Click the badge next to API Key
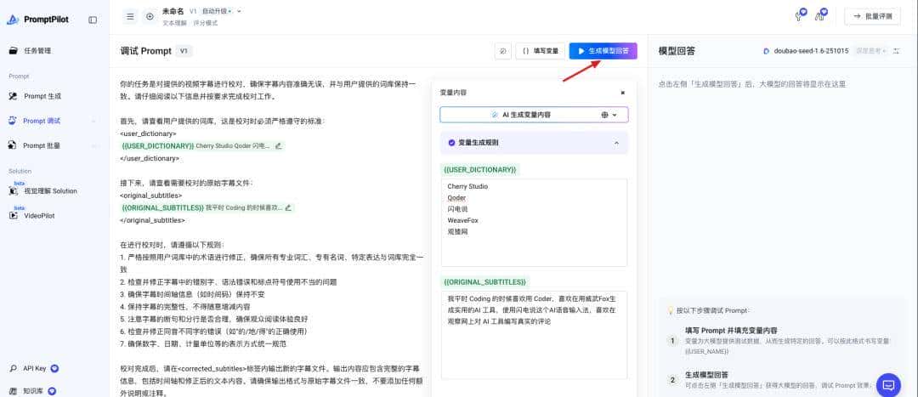Screen dimensions: 918x397 coord(54,368)
